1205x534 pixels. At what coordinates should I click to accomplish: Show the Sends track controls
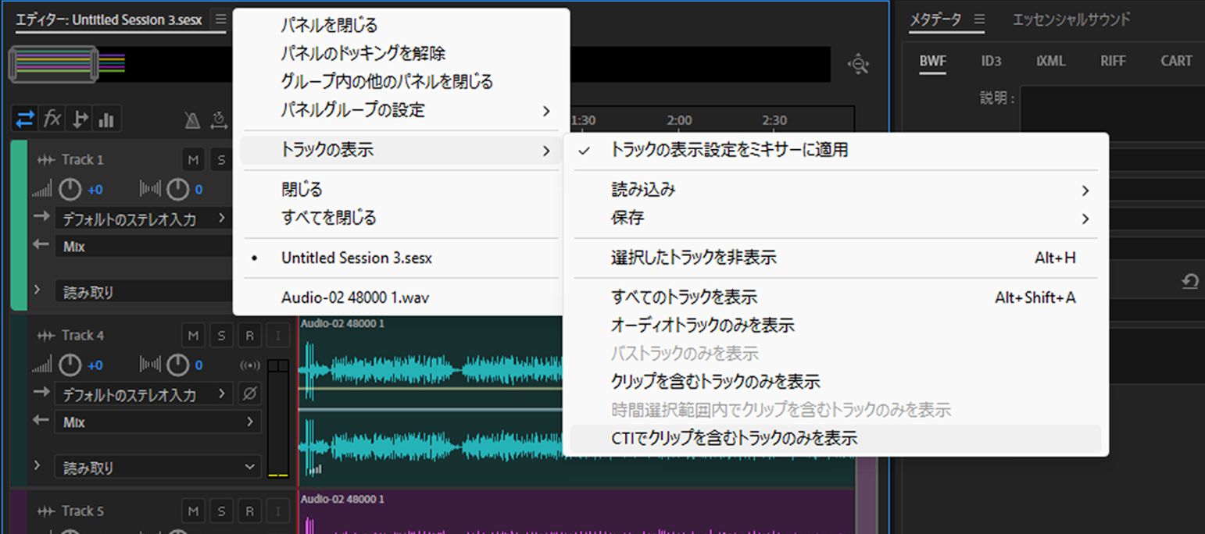tap(80, 119)
